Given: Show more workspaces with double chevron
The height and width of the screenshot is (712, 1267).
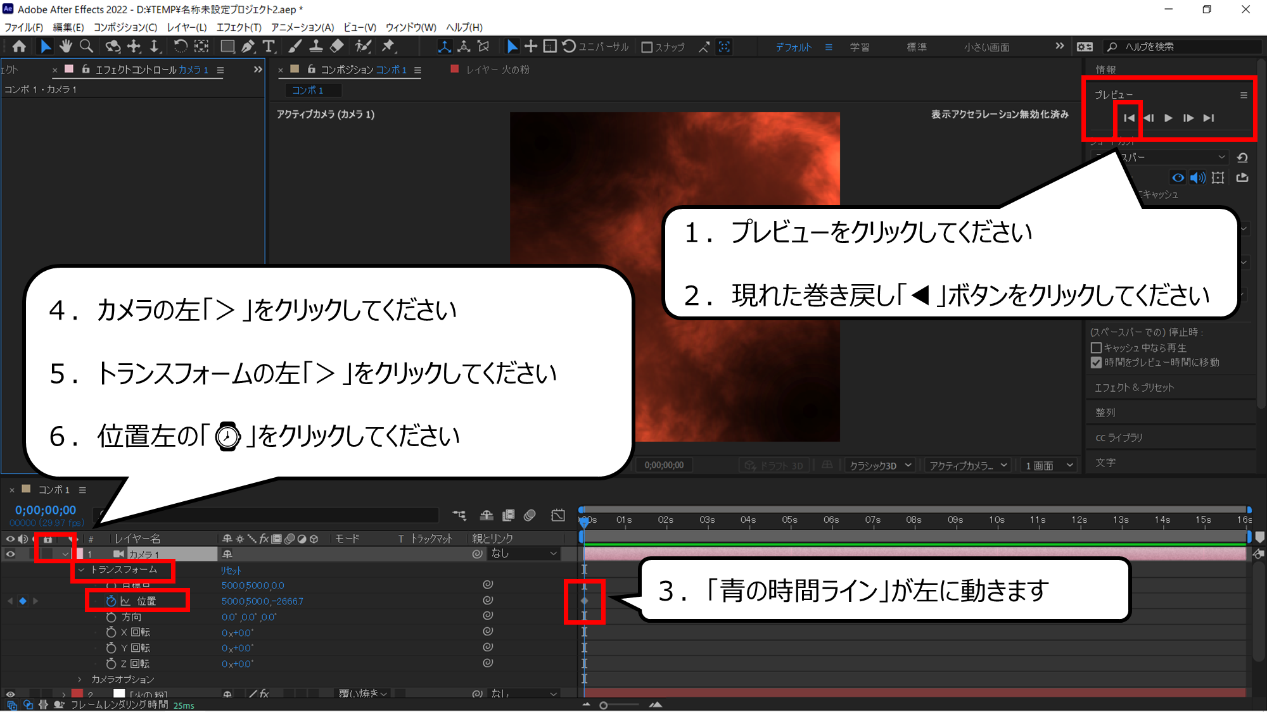Looking at the screenshot, I should click(1059, 46).
